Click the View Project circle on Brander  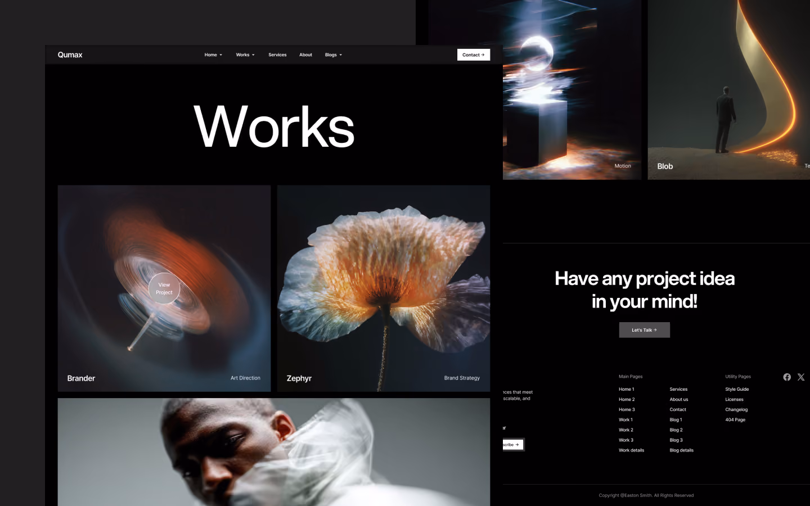point(164,288)
